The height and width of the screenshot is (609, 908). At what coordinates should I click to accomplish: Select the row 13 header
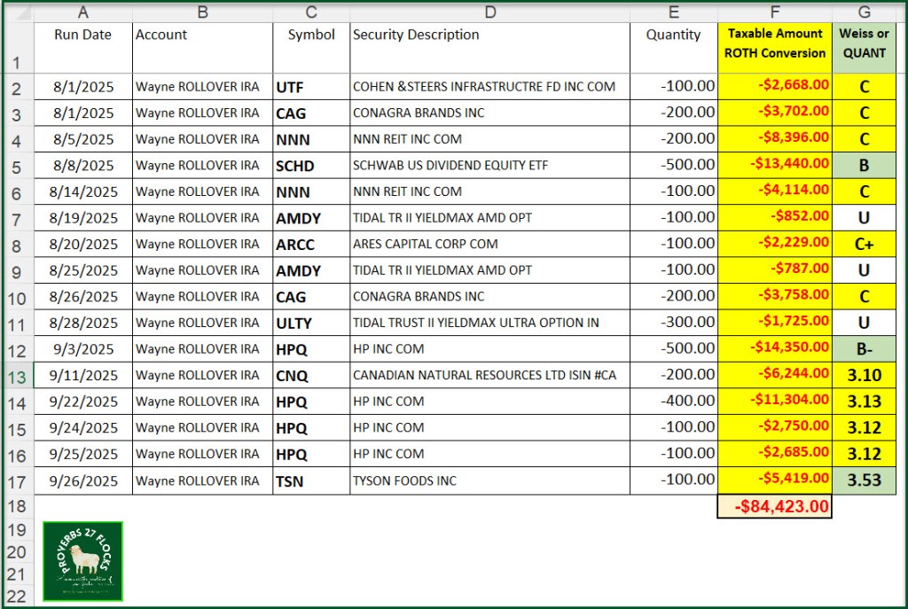[x=18, y=376]
